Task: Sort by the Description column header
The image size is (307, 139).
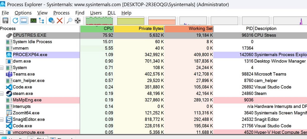Action: pos(281,29)
